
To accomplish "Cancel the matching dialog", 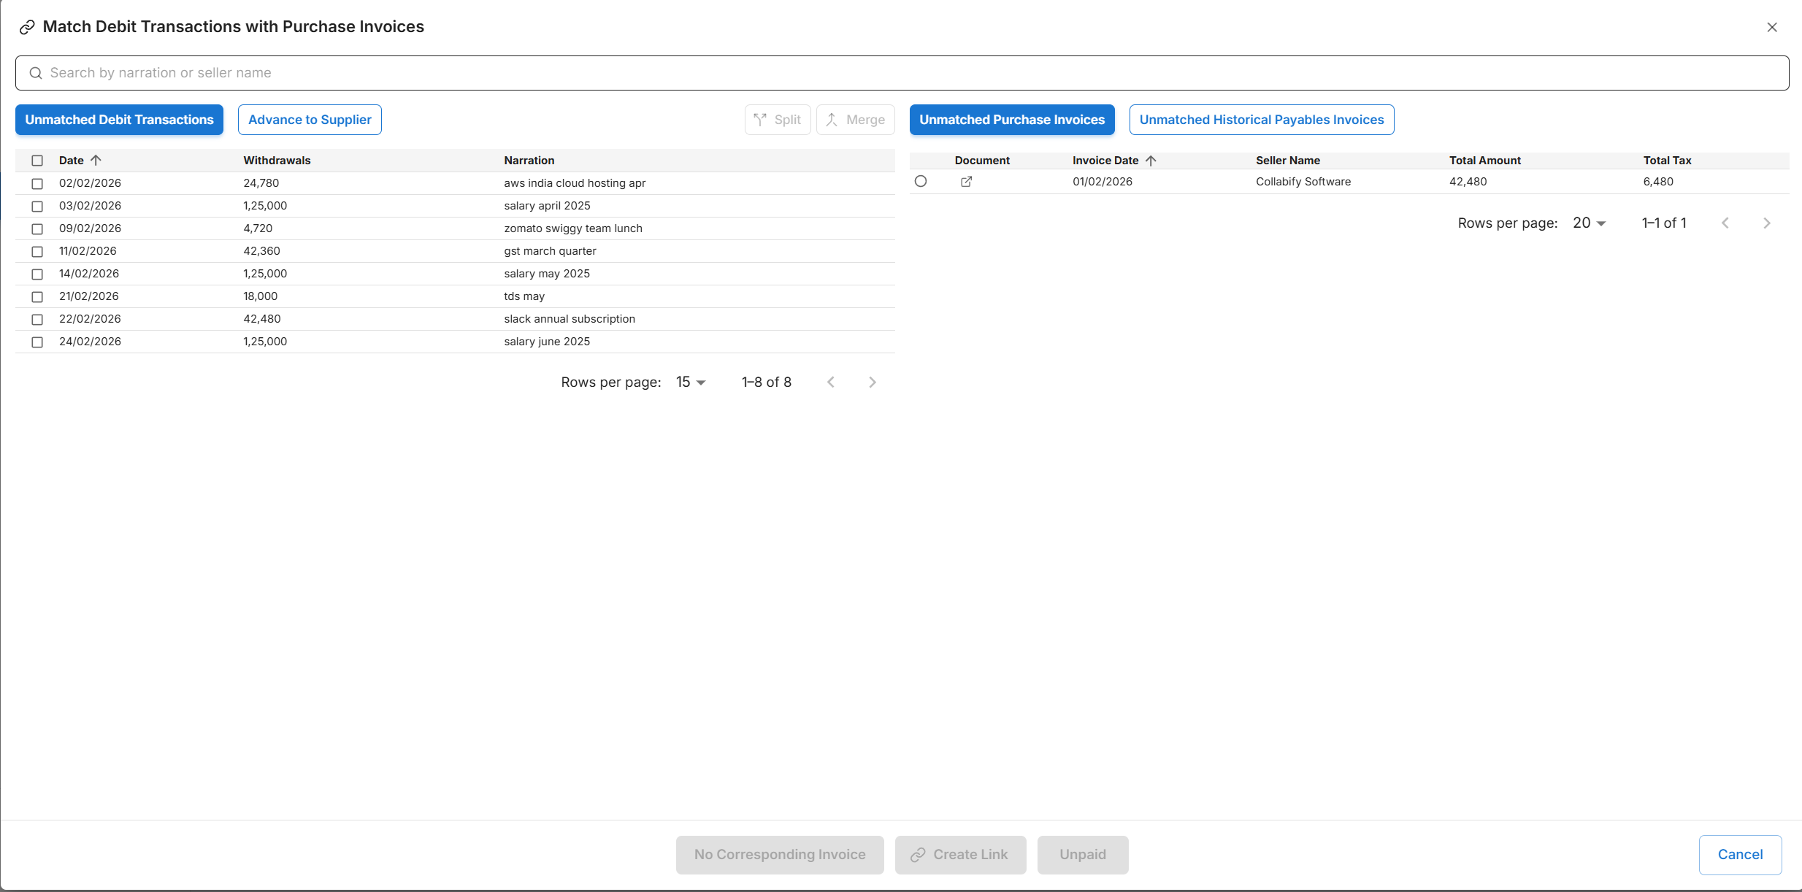I will click(1740, 855).
